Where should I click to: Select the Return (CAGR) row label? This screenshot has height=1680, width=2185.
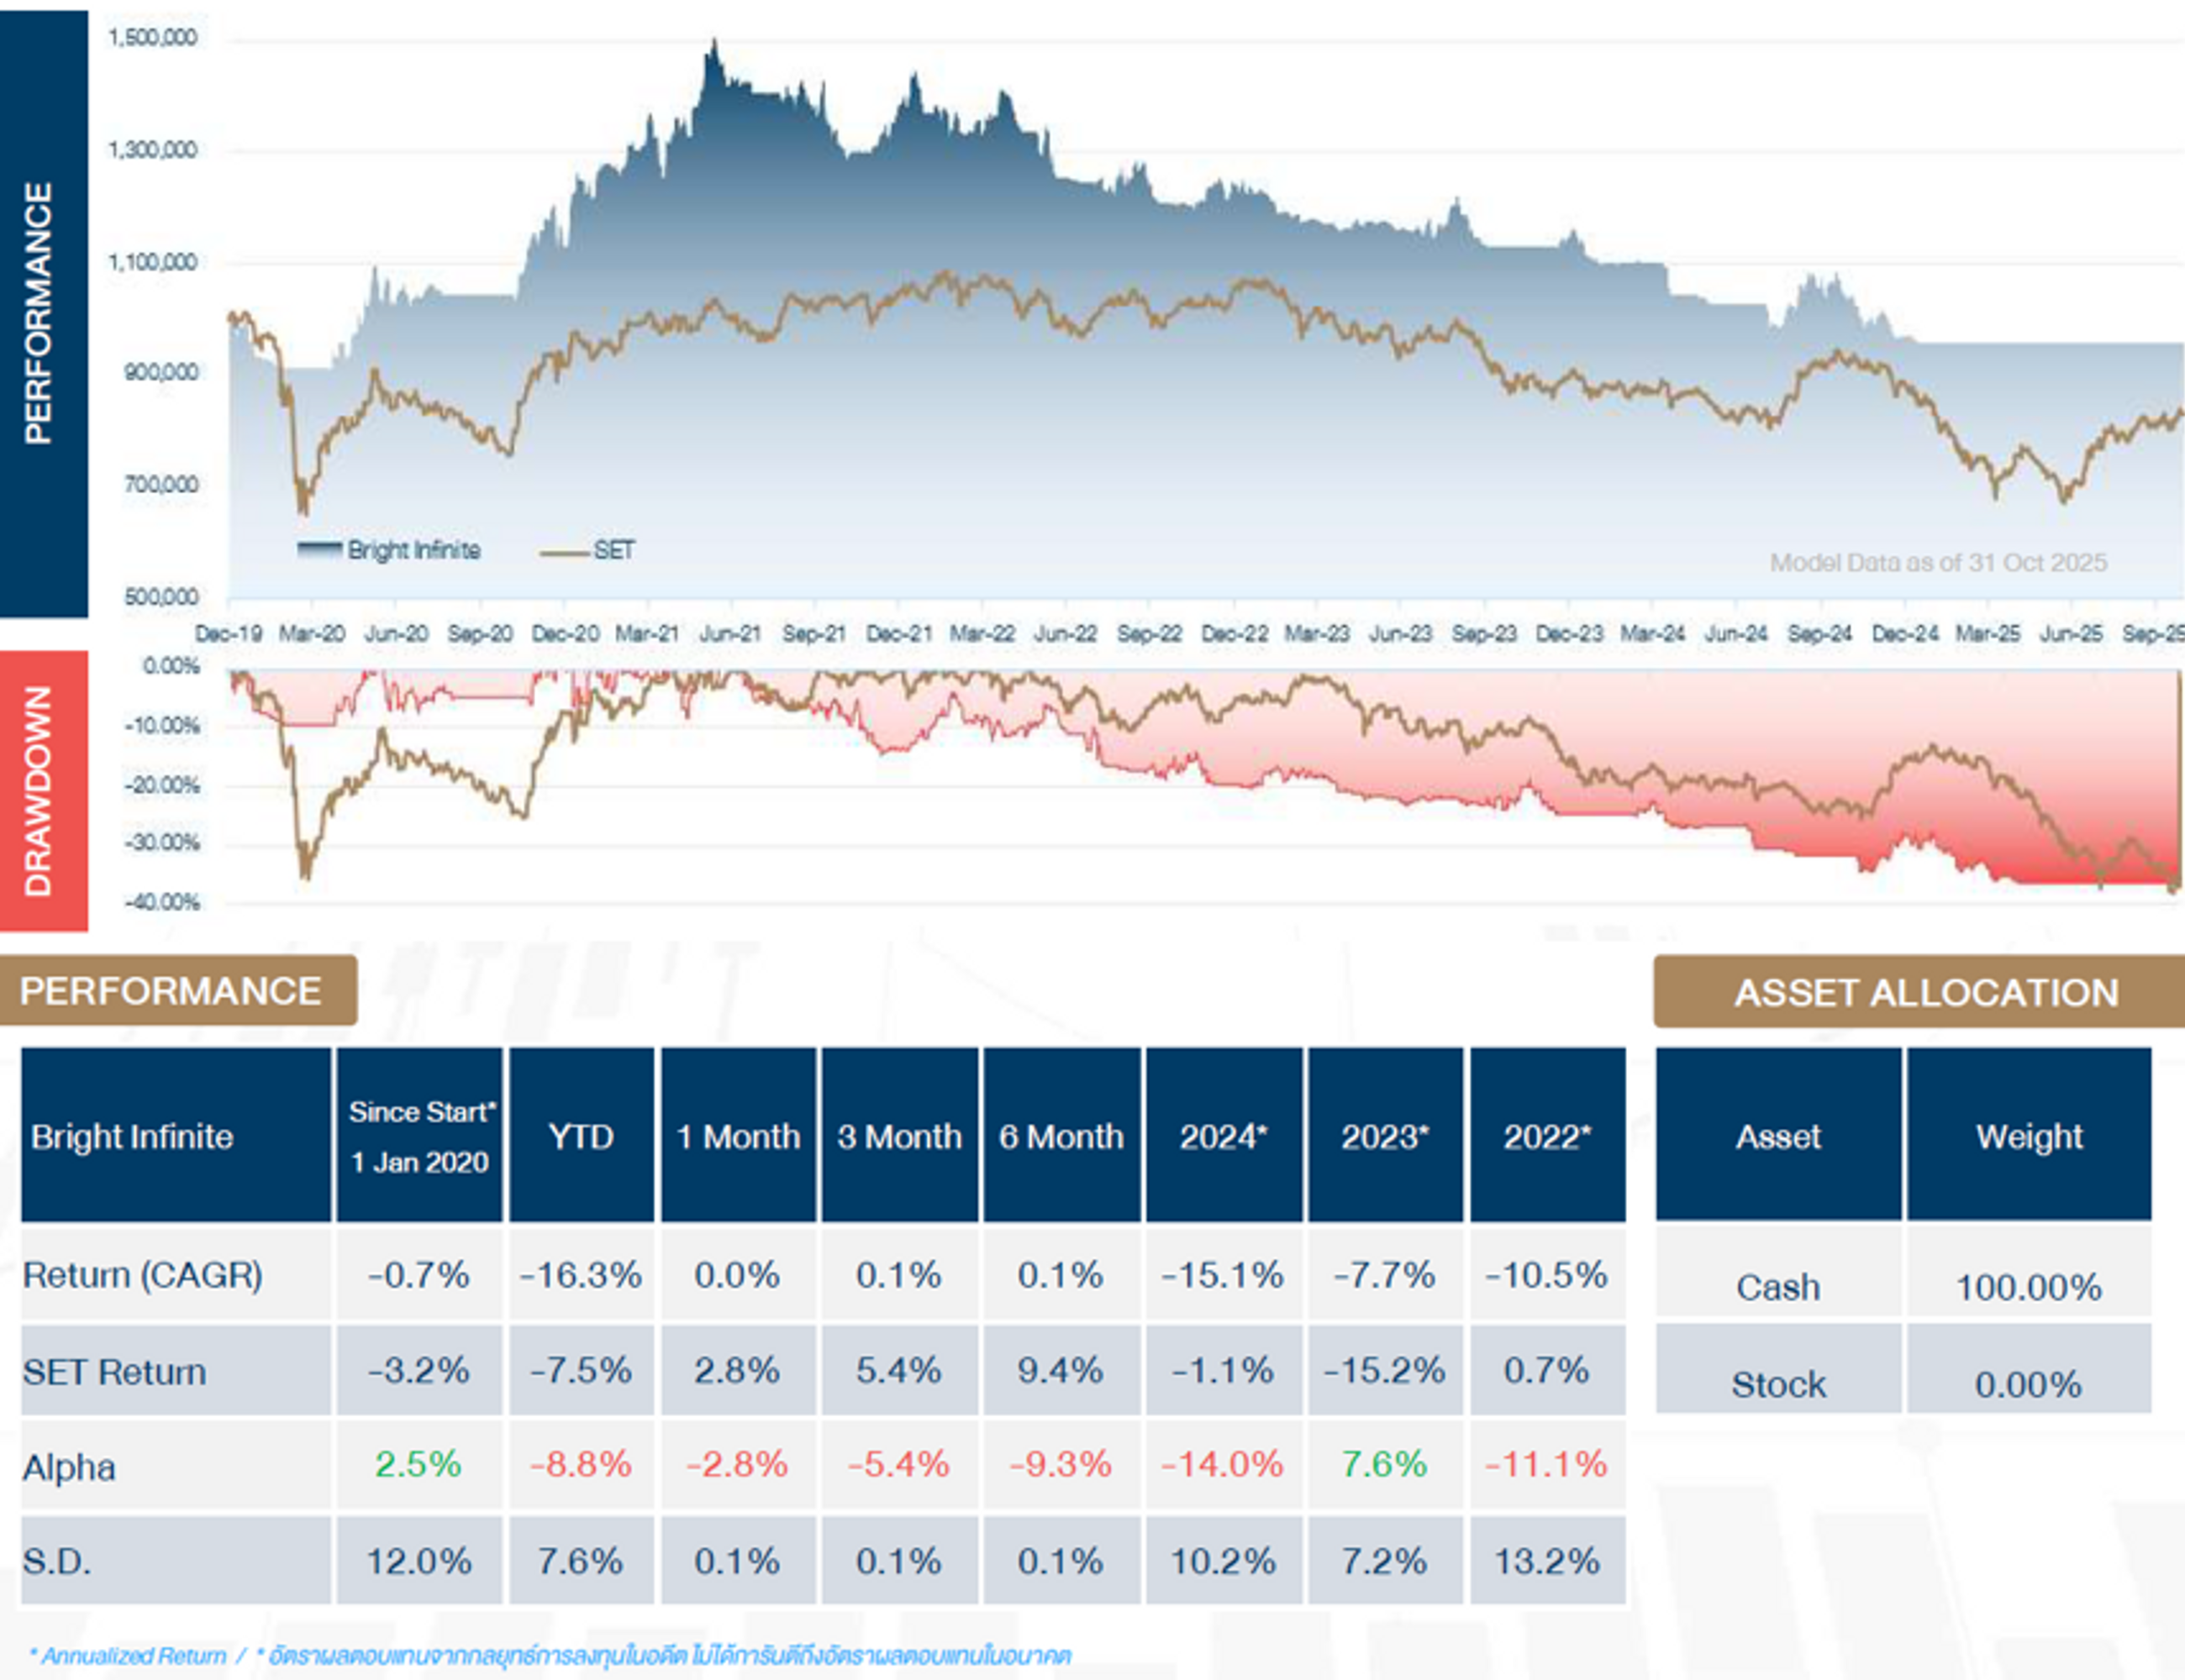pos(143,1275)
